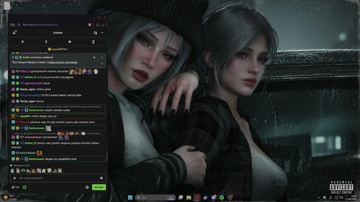Click username seenasisman in chat
This screenshot has width=360, height=202.
(x=33, y=137)
